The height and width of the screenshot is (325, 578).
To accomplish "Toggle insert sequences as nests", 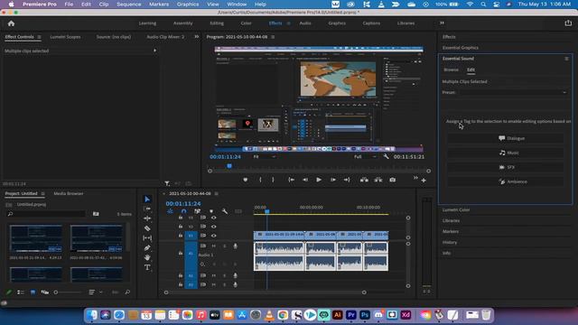I will pos(170,211).
